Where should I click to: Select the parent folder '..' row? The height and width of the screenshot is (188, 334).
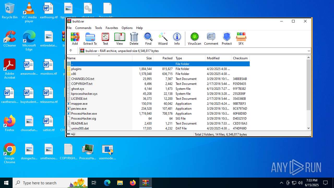(158, 64)
